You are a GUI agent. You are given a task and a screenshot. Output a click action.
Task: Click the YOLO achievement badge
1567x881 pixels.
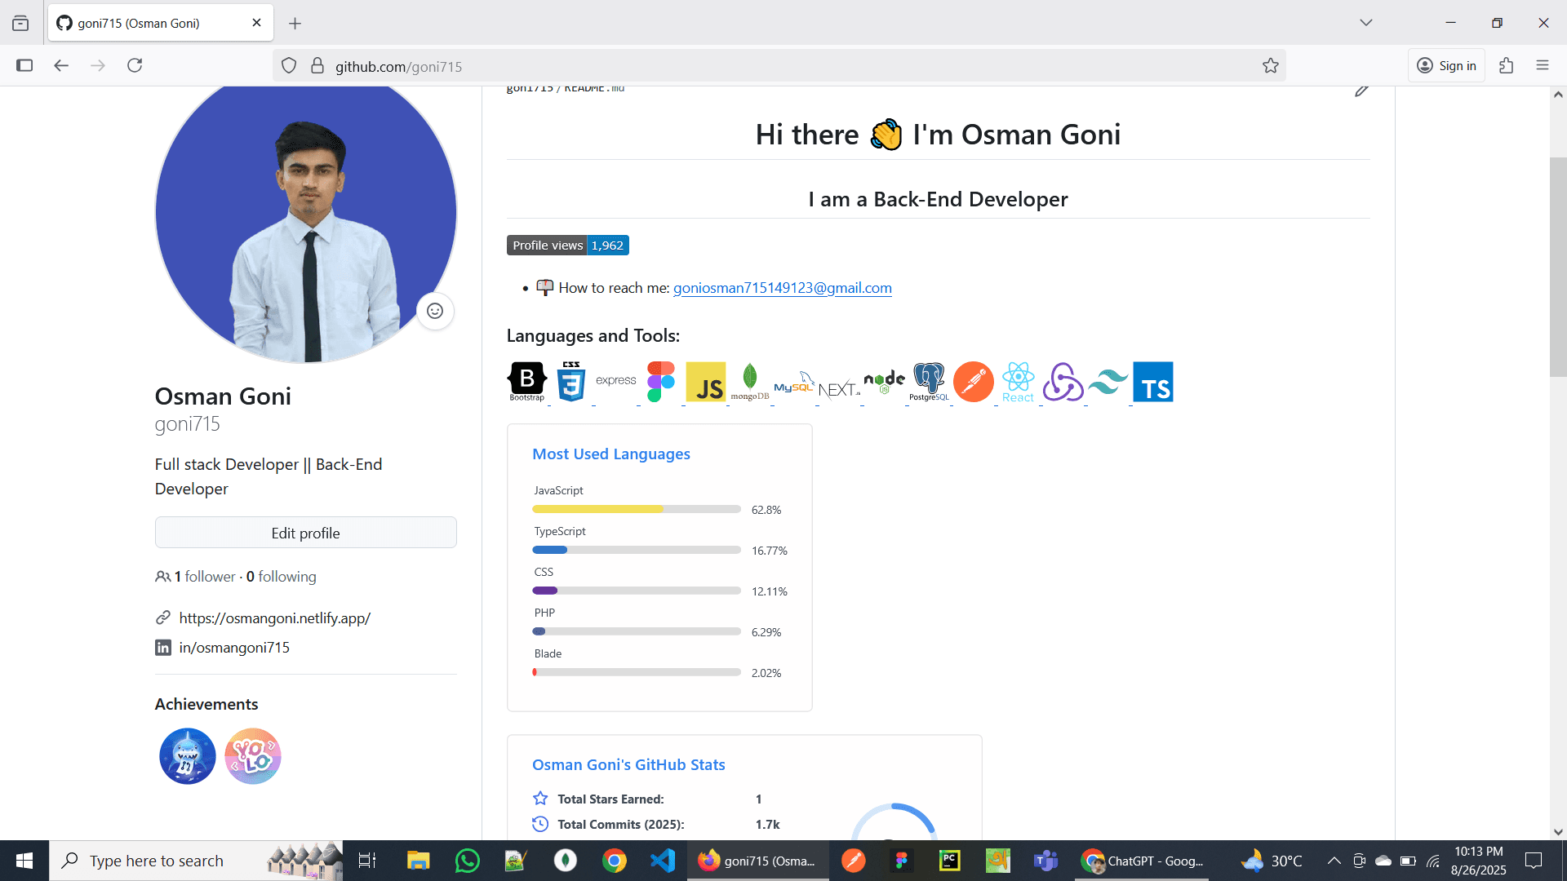pos(253,756)
